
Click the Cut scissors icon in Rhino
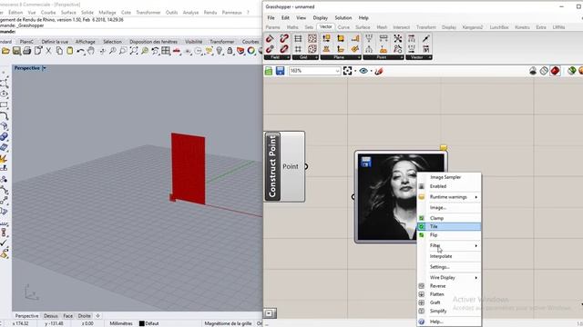tap(48, 51)
